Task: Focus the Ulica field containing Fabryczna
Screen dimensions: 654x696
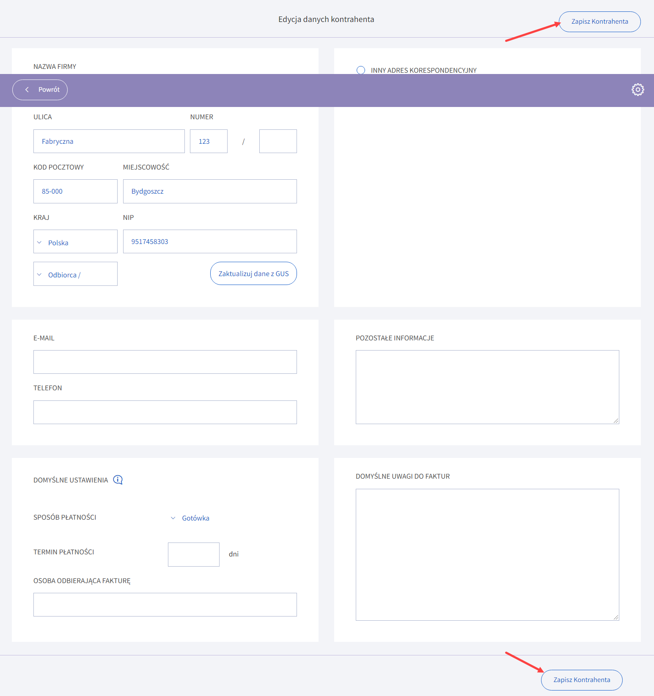Action: coord(109,141)
